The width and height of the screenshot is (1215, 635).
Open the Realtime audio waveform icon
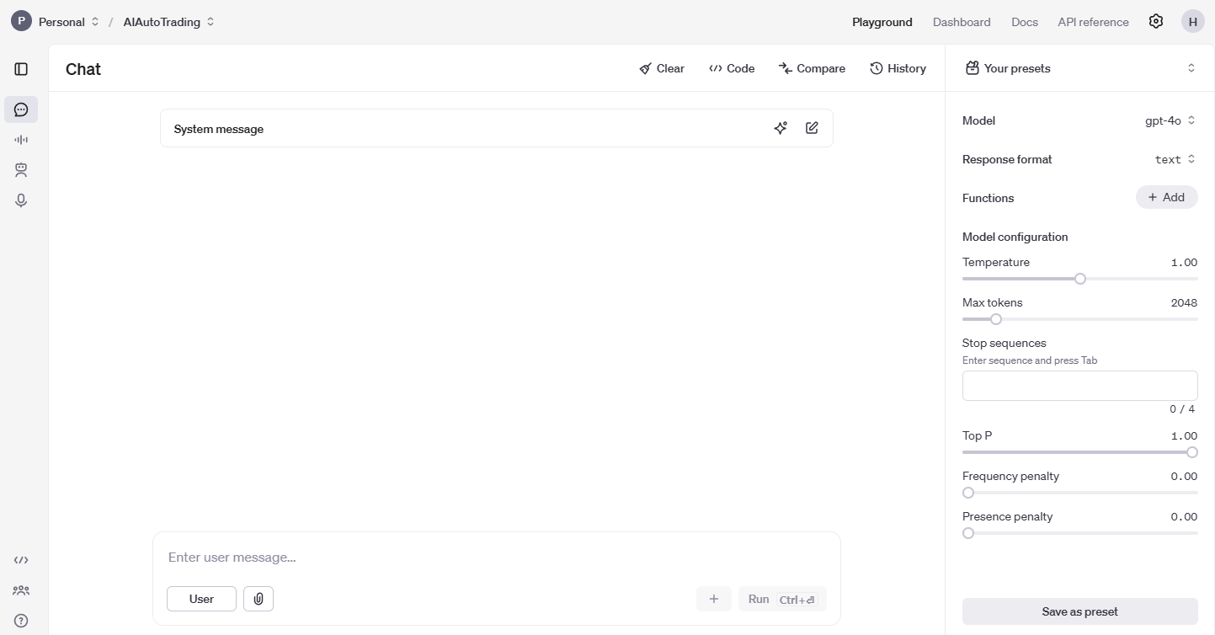21,140
